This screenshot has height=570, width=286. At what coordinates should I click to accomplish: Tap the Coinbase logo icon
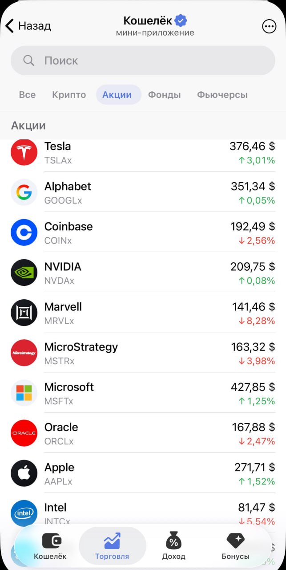coord(24,232)
